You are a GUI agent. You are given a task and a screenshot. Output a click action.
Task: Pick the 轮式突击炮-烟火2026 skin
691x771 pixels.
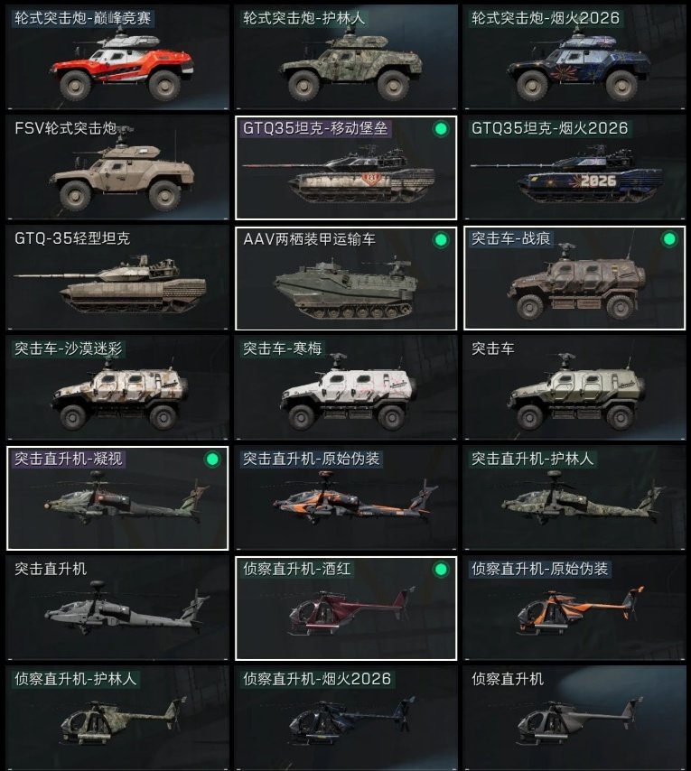pos(574,57)
